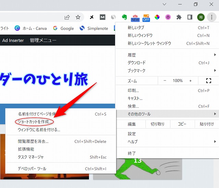This screenshot has height=188, width=219.
Task: Choose 新しいシークレット ウィンドウ menu item
Action: pyautogui.click(x=149, y=44)
